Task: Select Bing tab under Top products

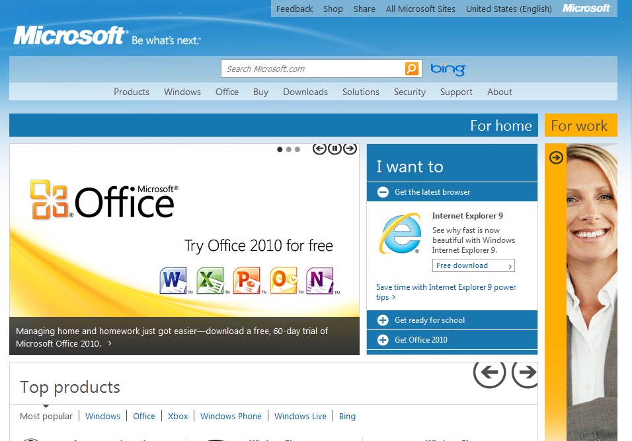Action: [347, 416]
